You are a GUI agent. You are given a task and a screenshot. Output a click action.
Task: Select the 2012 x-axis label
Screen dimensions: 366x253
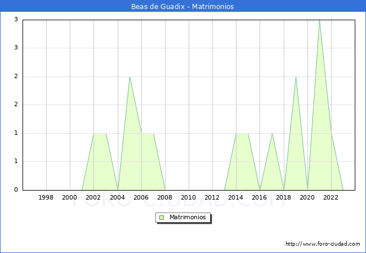point(212,197)
